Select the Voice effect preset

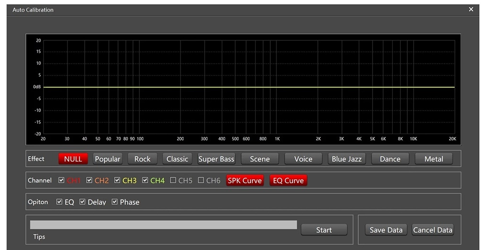click(303, 159)
